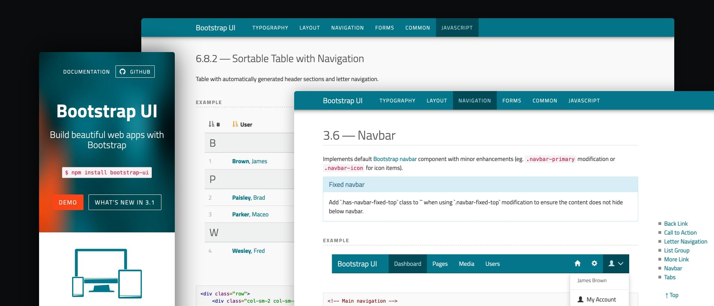Open Forms menu in back window
714x306 pixels.
pos(385,28)
